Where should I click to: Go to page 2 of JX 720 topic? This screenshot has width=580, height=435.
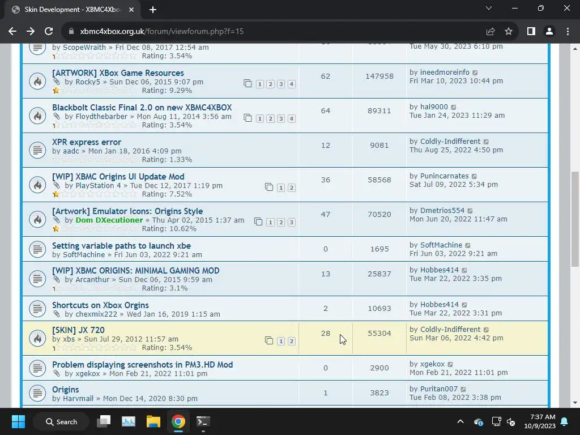pyautogui.click(x=292, y=341)
